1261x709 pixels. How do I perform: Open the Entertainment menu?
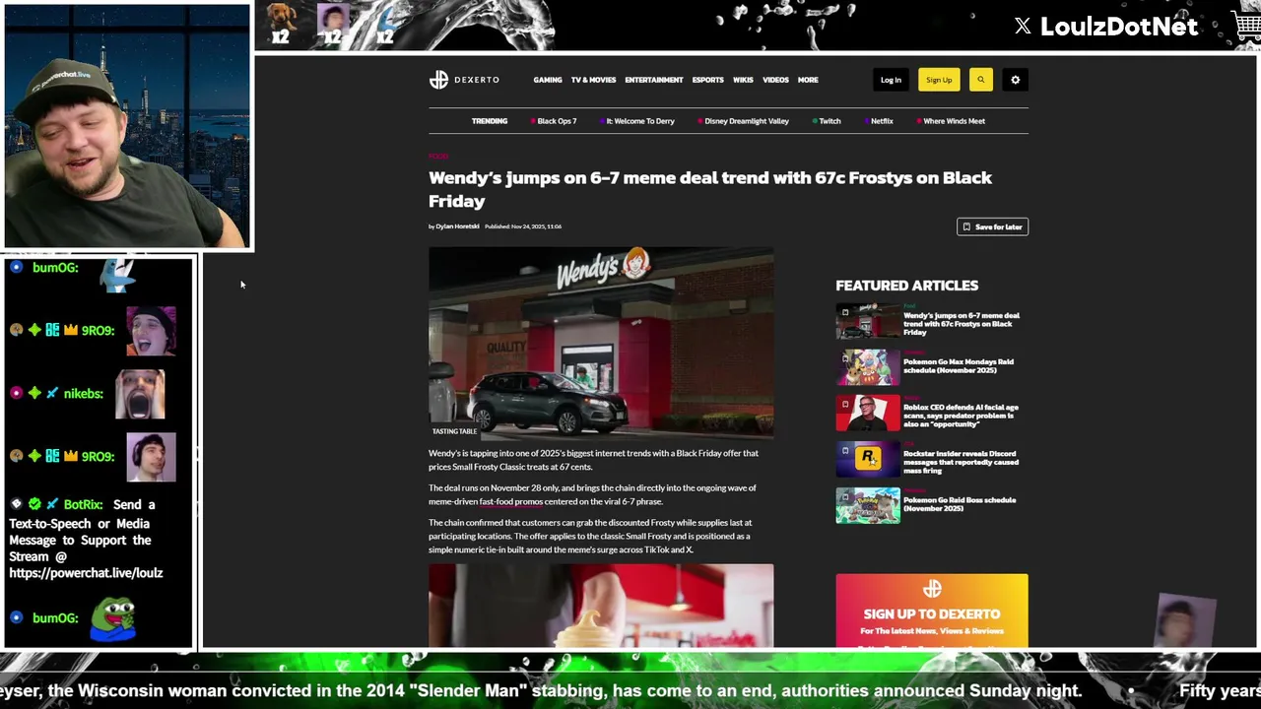point(653,80)
